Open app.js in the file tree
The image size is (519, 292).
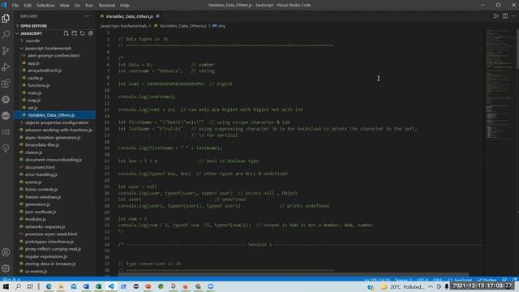(33, 63)
